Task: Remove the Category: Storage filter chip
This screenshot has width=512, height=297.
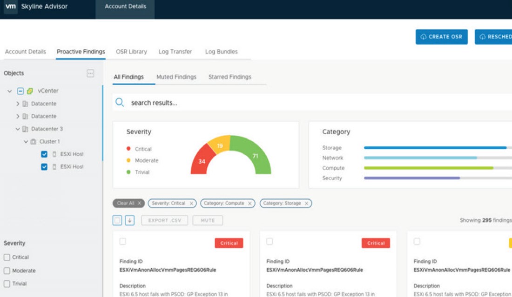Action: tap(306, 204)
